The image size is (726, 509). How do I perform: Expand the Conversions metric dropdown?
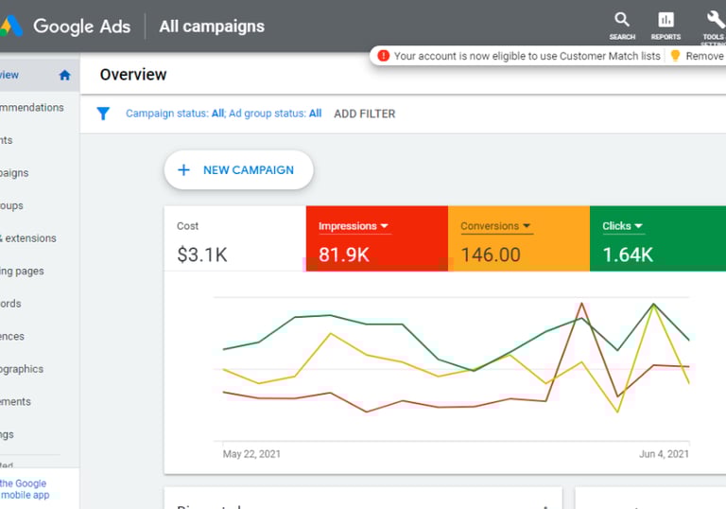(527, 226)
